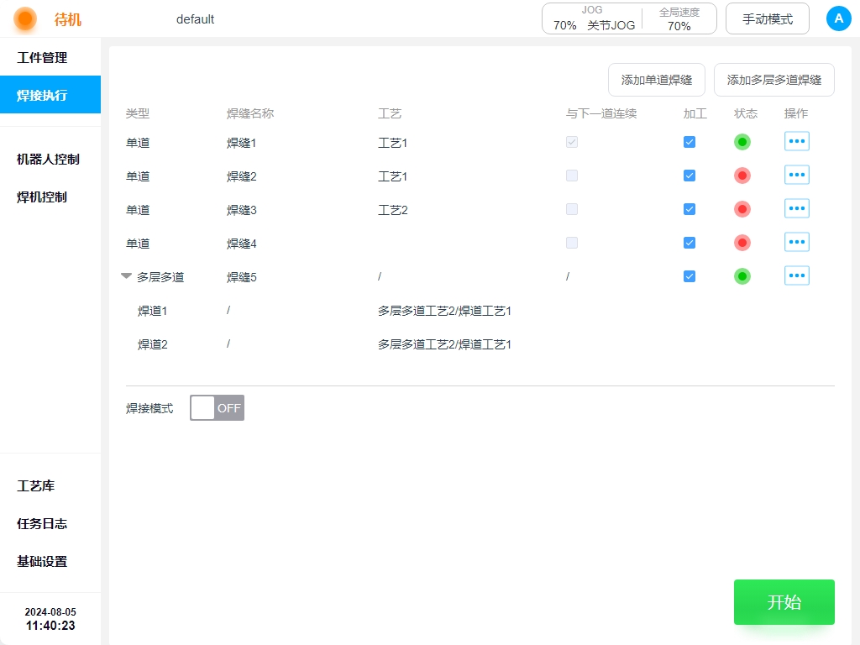Open the more-actions menu for 焊缝1
The height and width of the screenshot is (645, 860).
796,141
